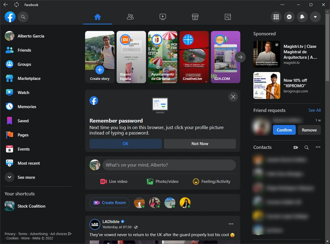View the CreativeLive story
Viewport: 330px width, 244px height.
[x=194, y=57]
